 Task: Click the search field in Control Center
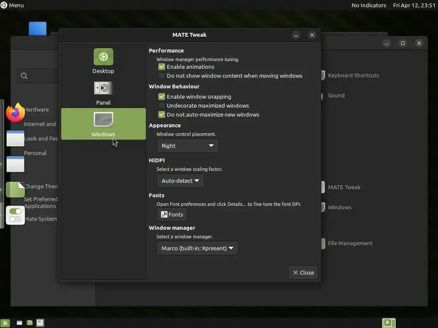[x=38, y=76]
